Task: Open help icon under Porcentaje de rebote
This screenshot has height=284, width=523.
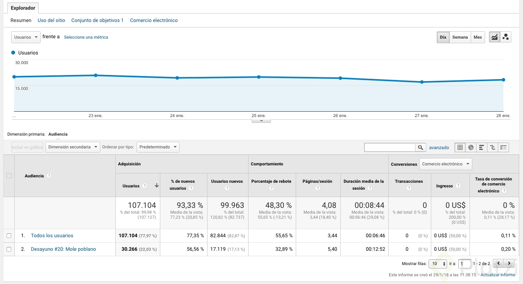Action: [x=271, y=188]
